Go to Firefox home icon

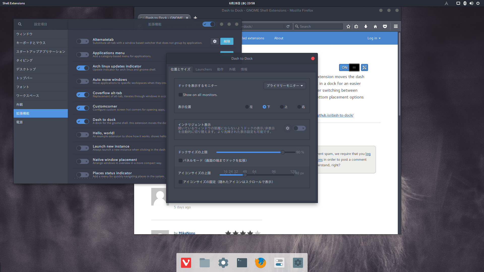[x=375, y=26]
